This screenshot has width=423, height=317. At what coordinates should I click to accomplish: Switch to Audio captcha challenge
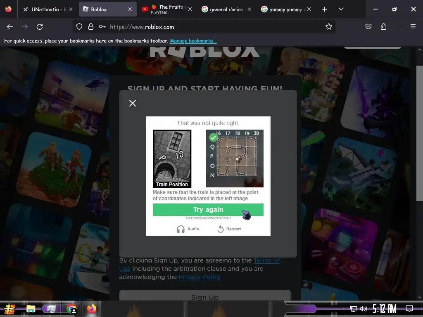point(188,229)
